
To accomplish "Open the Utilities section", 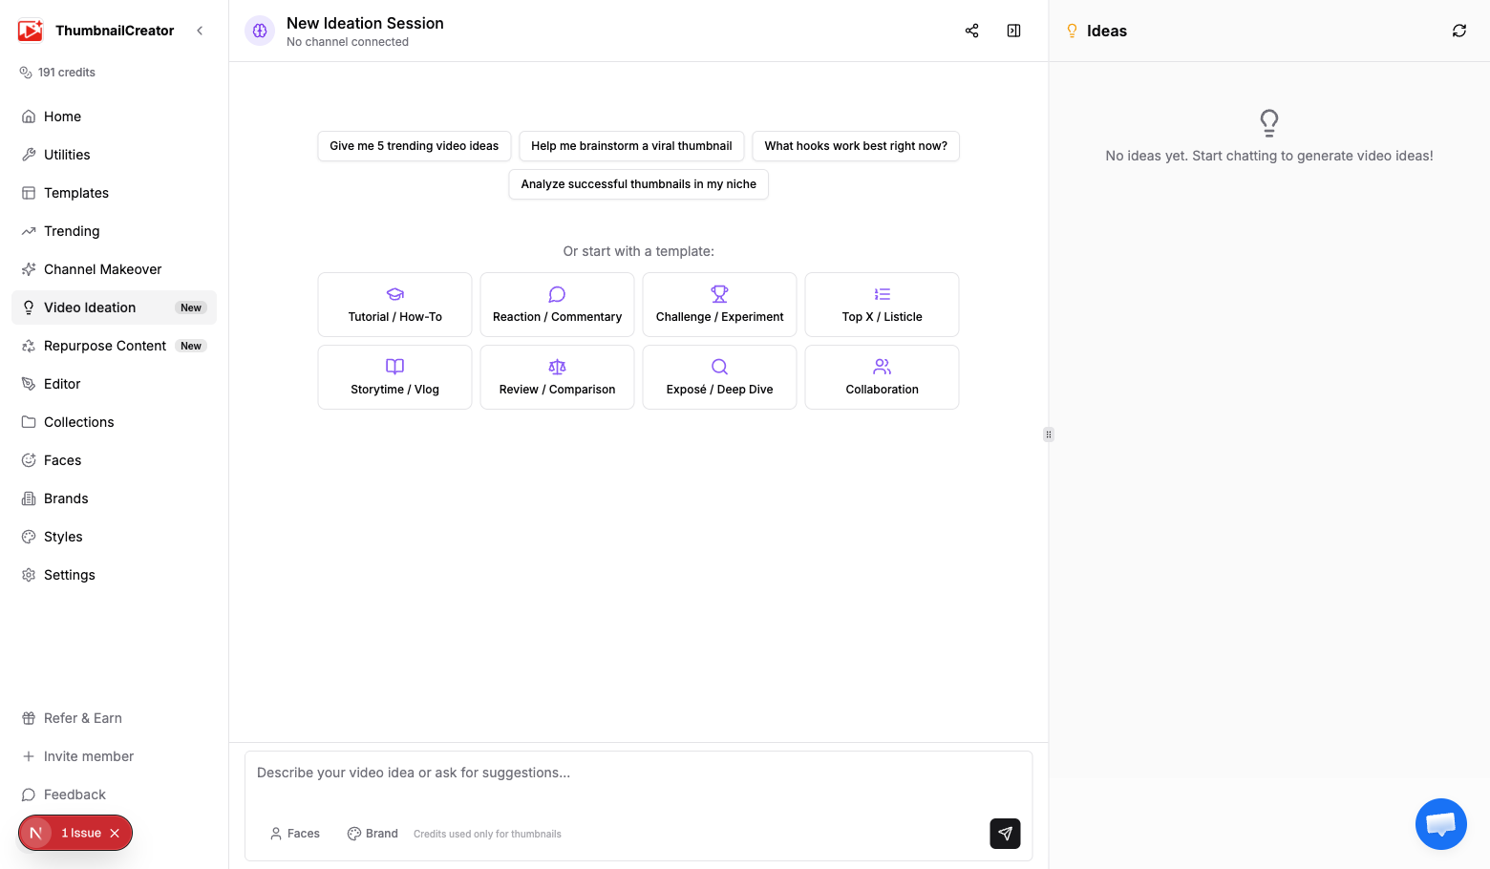I will tap(67, 154).
